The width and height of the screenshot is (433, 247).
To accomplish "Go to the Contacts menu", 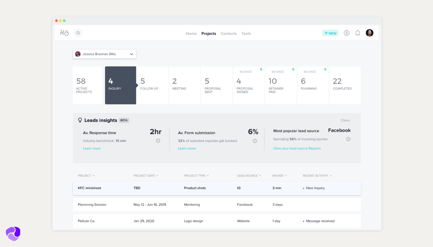I will click(228, 34).
